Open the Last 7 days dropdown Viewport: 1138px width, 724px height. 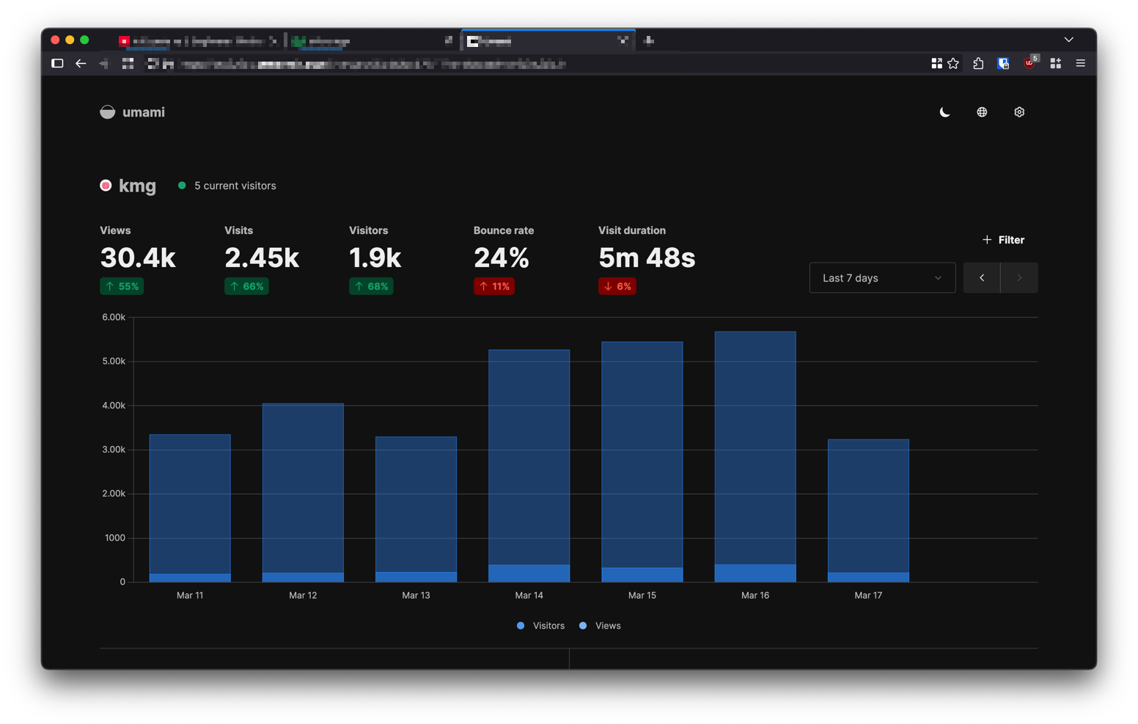point(882,277)
